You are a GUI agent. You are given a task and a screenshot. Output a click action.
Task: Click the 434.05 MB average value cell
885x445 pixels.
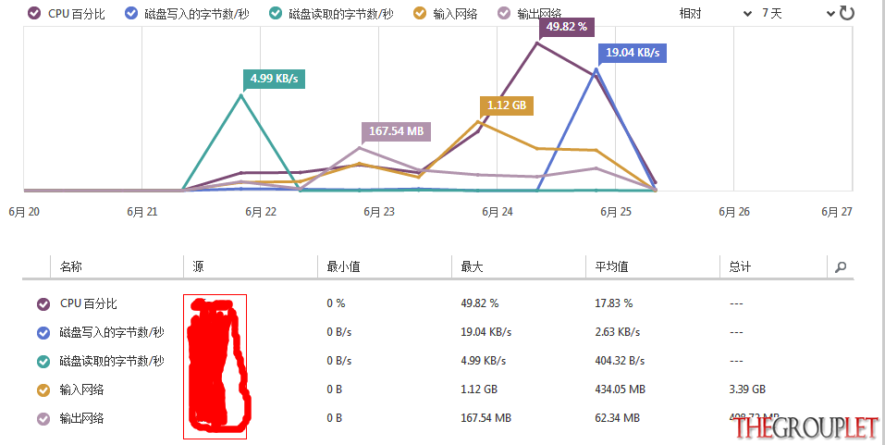click(620, 389)
